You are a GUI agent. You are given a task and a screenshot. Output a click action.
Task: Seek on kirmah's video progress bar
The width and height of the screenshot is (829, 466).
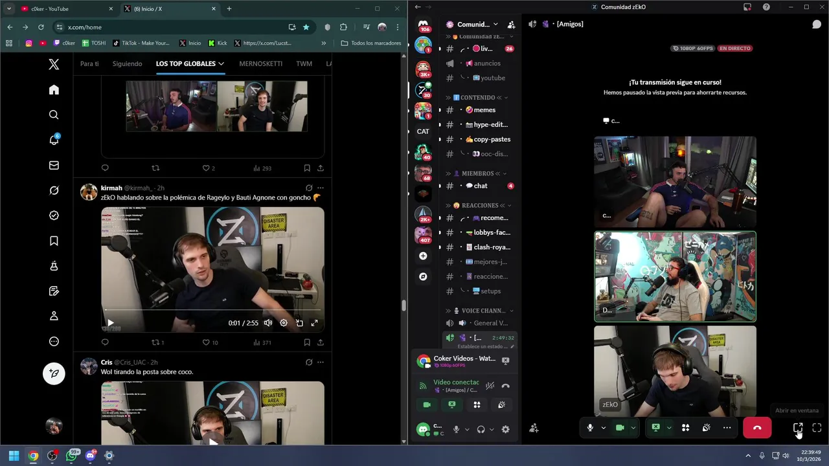(212, 311)
